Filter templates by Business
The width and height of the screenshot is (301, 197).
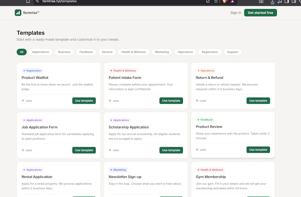64,52
